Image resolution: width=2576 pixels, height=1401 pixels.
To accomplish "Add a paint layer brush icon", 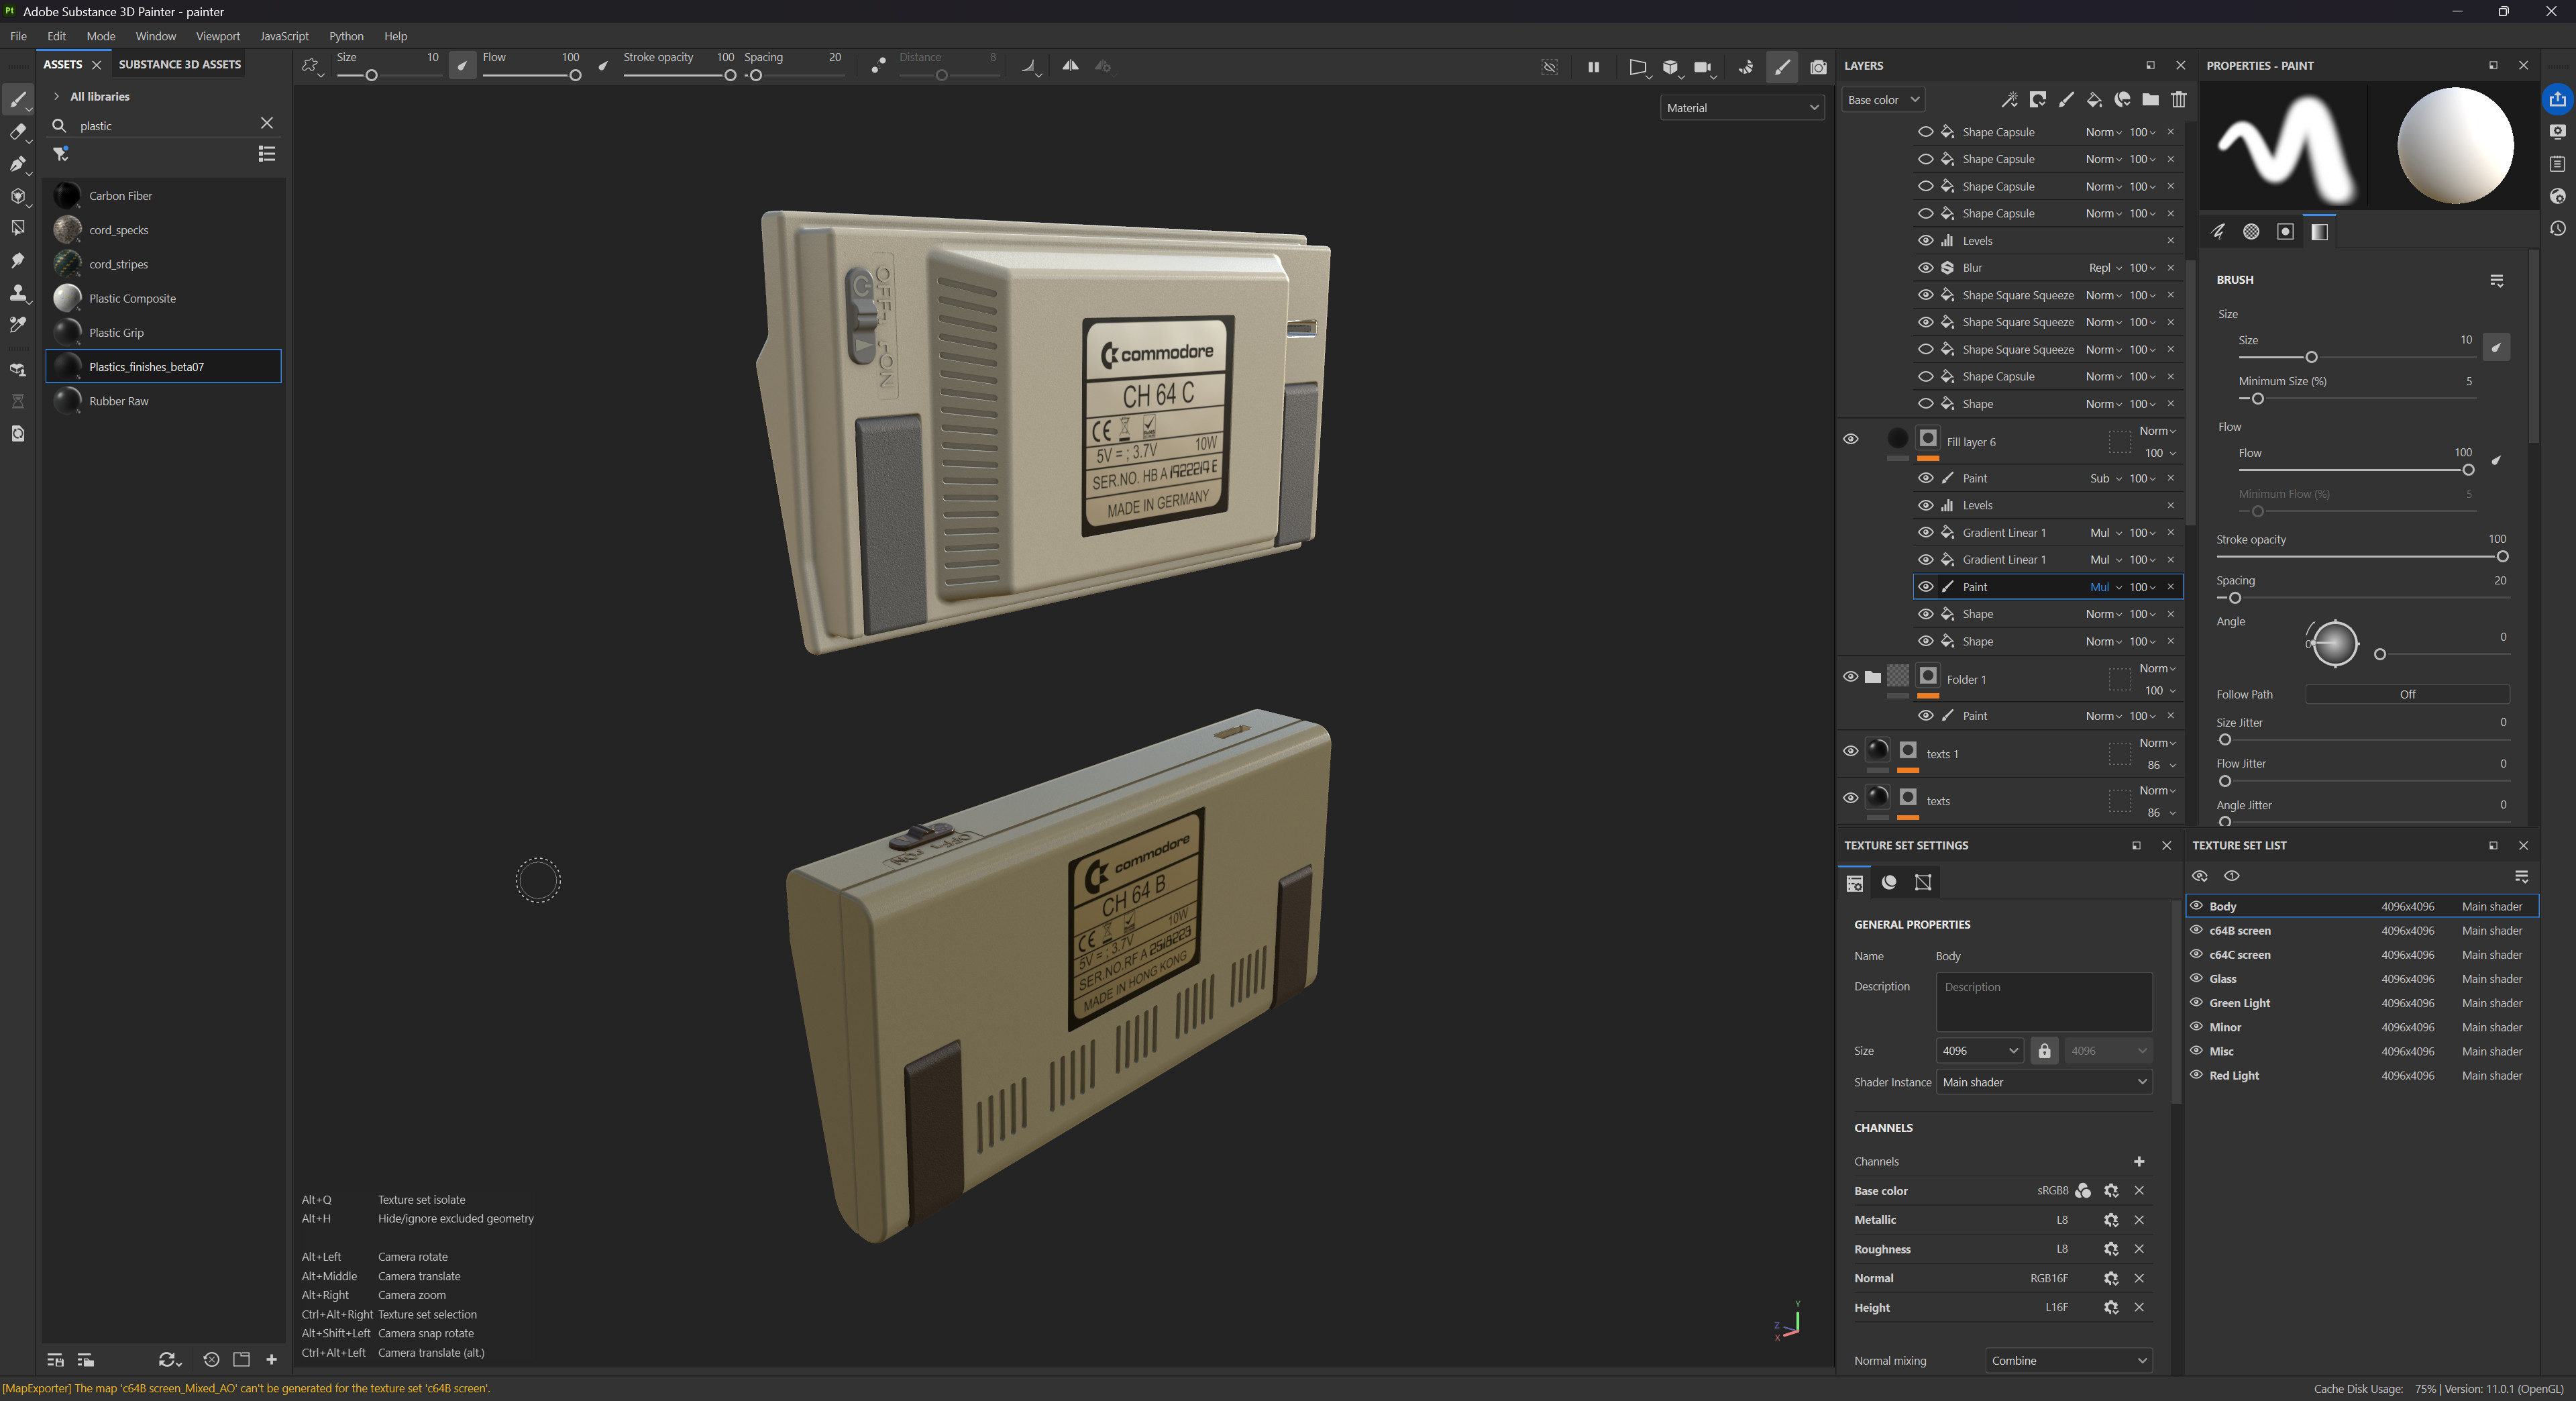I will (x=2066, y=99).
